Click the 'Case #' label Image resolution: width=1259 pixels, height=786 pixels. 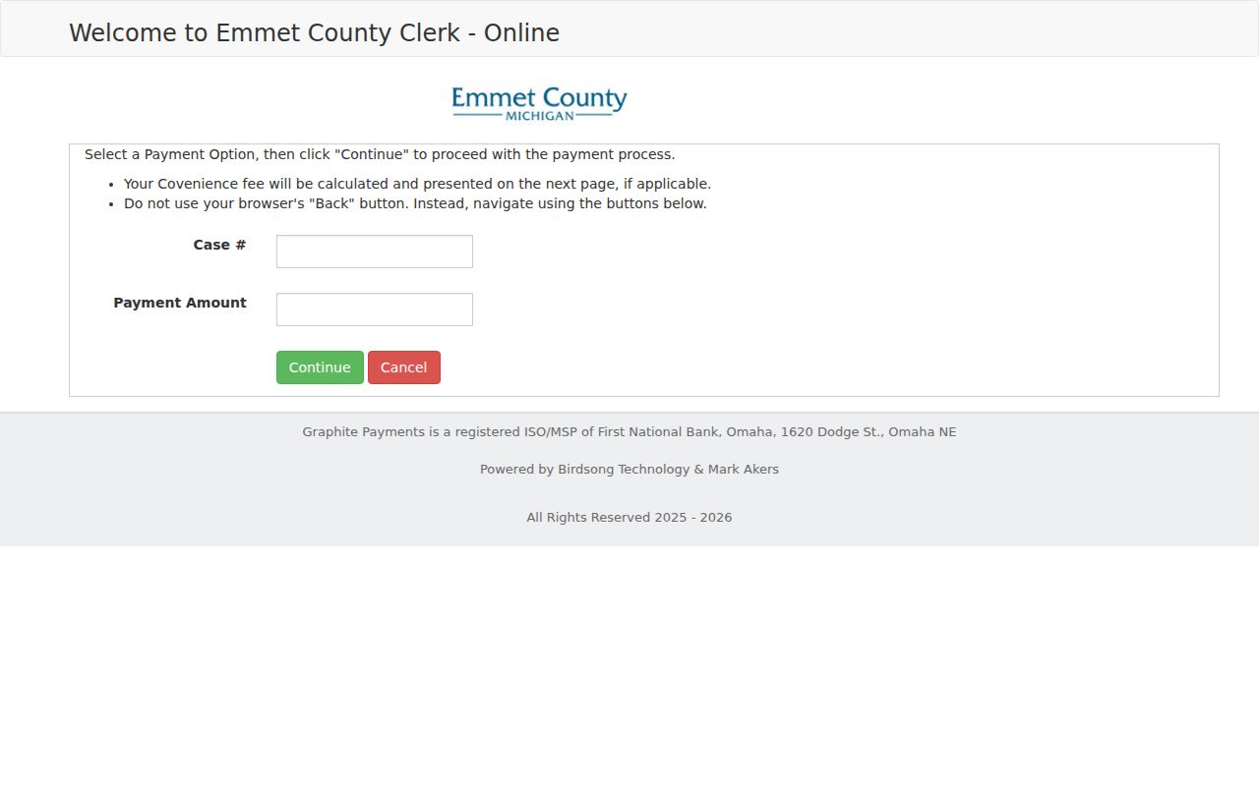(x=219, y=245)
